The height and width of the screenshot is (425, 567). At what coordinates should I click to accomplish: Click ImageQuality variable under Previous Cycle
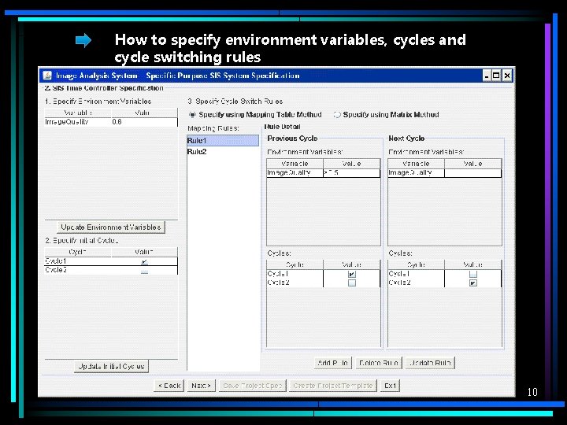tap(295, 173)
